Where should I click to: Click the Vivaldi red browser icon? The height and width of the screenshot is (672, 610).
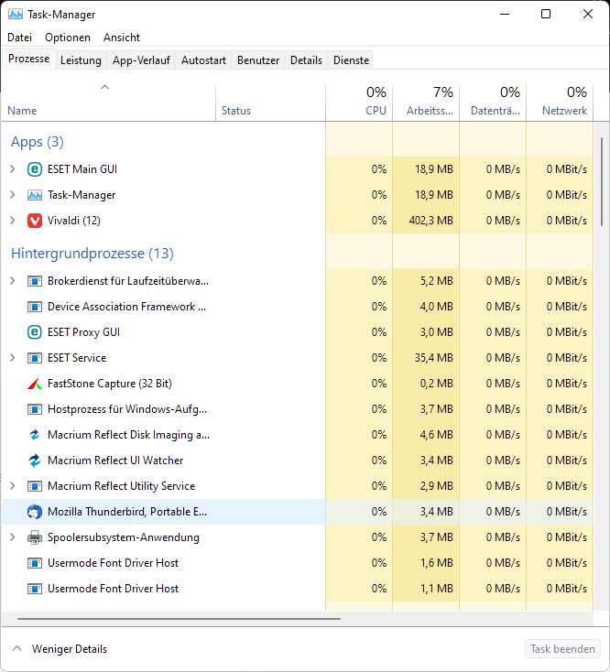click(x=35, y=221)
